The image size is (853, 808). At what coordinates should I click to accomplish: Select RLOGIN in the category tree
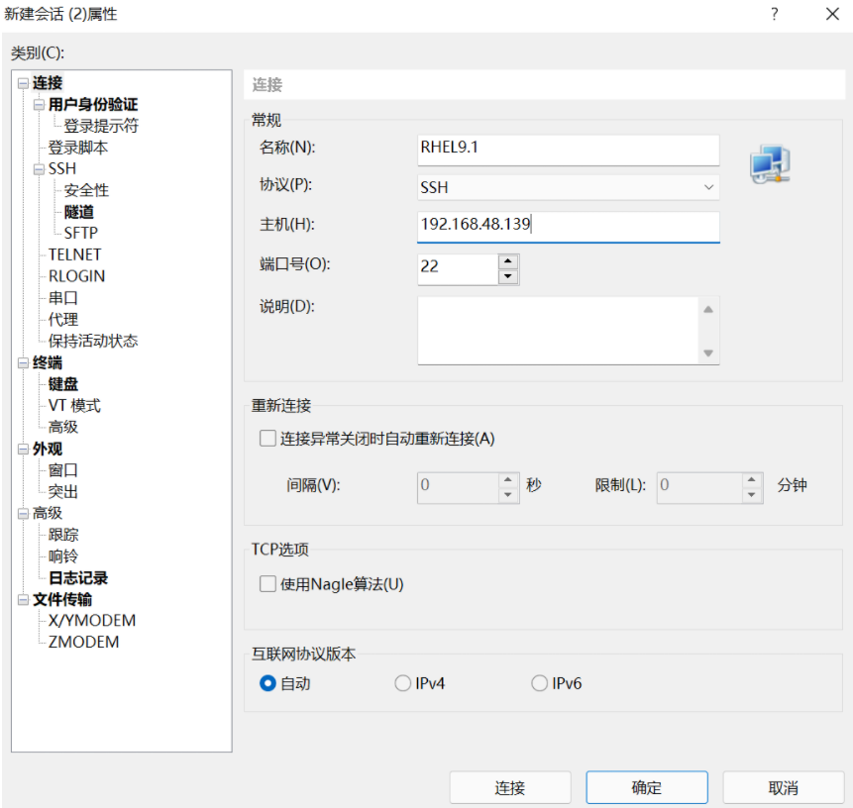tap(76, 276)
